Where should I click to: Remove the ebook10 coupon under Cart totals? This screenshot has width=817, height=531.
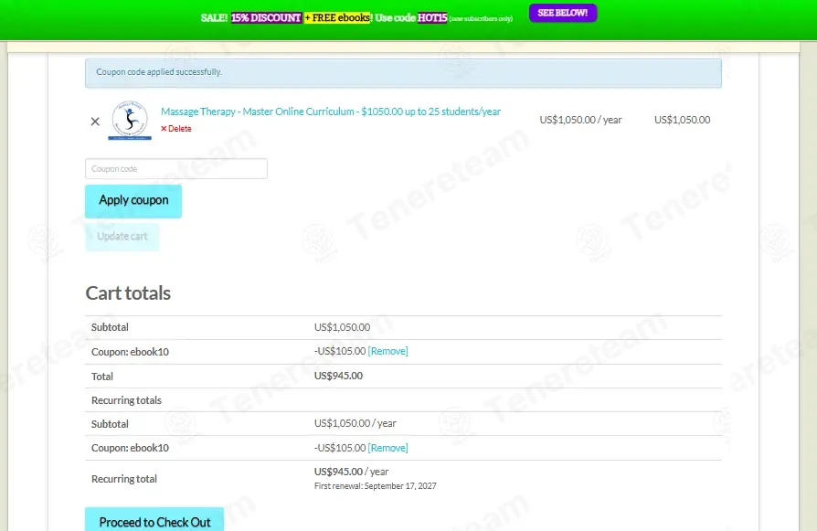[x=387, y=351]
